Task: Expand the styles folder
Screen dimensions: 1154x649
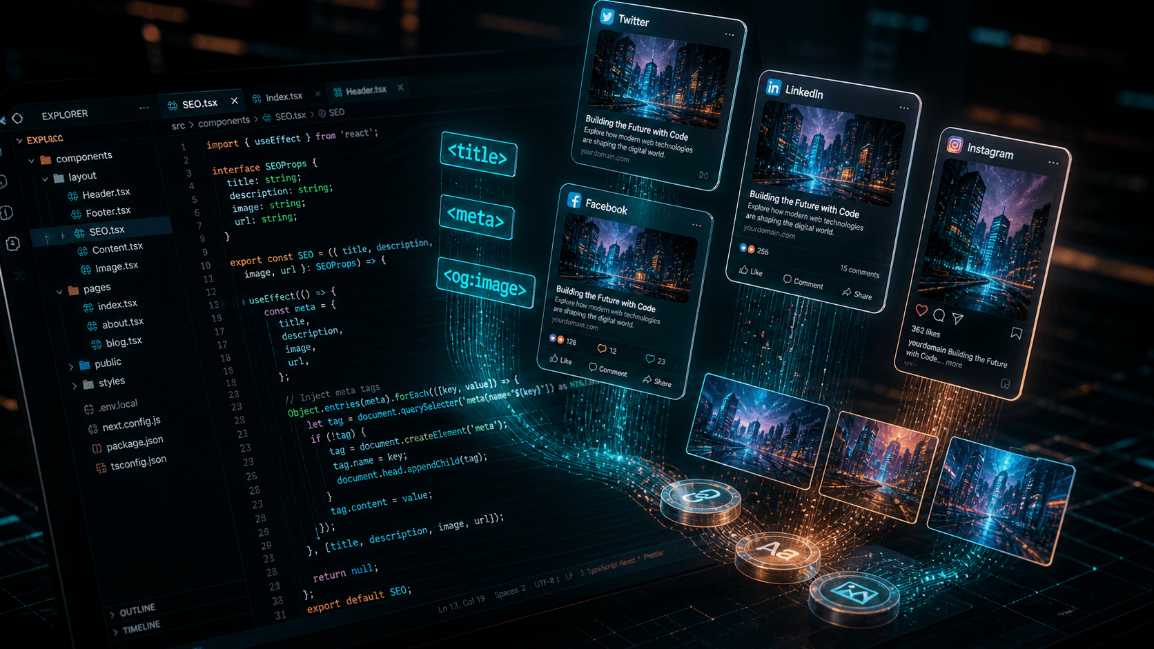Action: point(75,385)
